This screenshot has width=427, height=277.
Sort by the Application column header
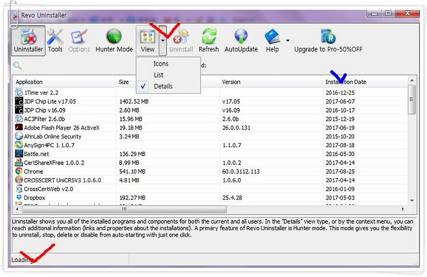tap(65, 82)
